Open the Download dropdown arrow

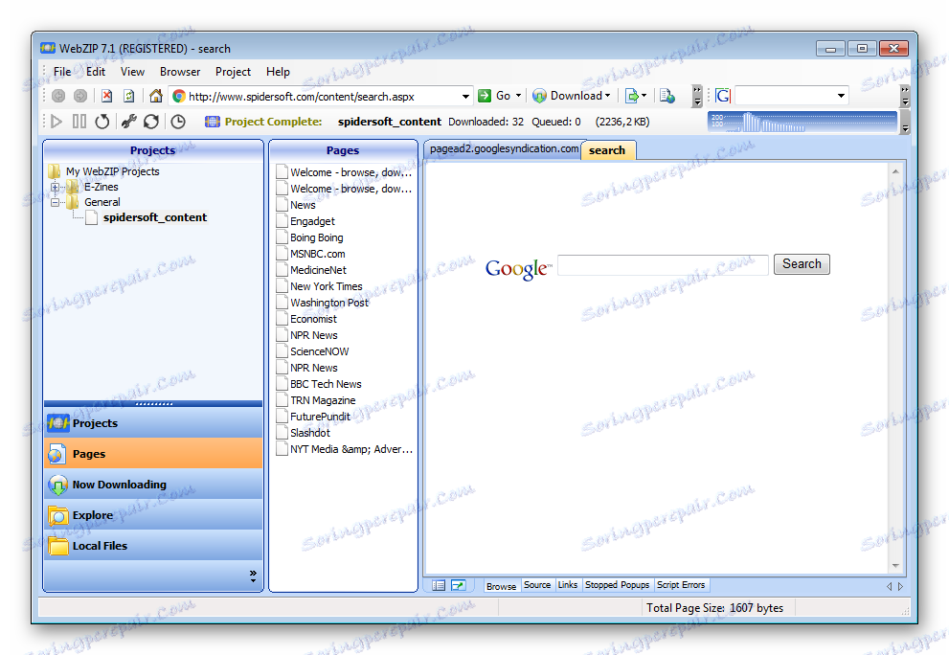pyautogui.click(x=608, y=96)
